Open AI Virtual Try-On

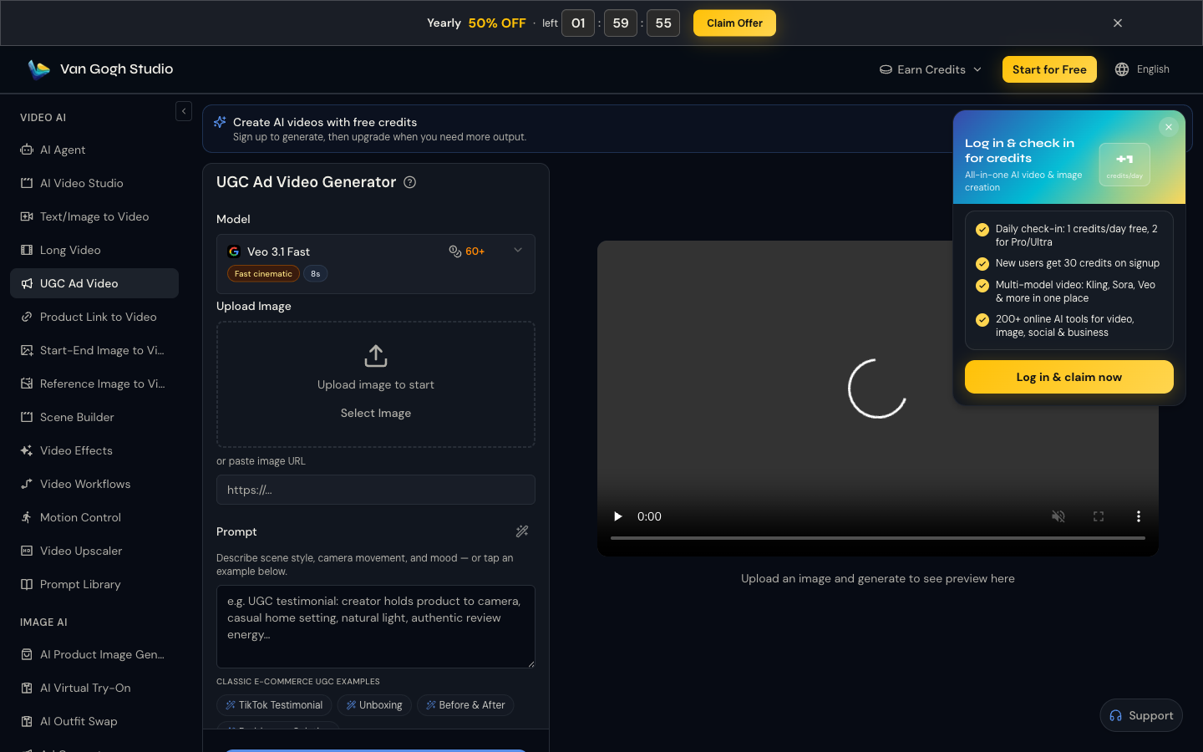click(x=94, y=688)
